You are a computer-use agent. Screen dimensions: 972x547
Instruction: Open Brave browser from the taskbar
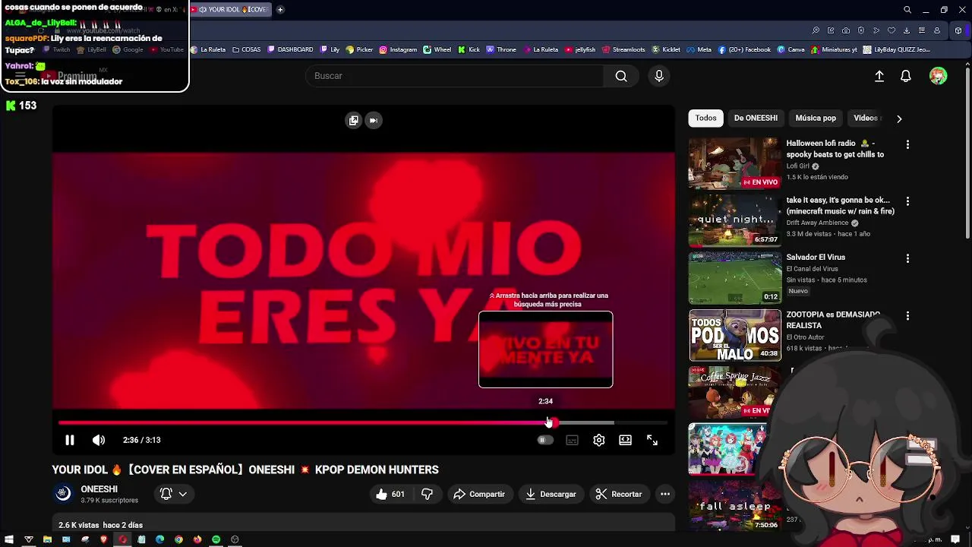103,539
